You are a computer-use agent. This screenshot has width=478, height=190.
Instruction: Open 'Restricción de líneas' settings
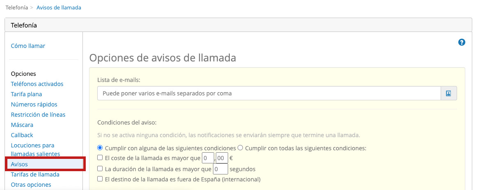pyautogui.click(x=38, y=115)
